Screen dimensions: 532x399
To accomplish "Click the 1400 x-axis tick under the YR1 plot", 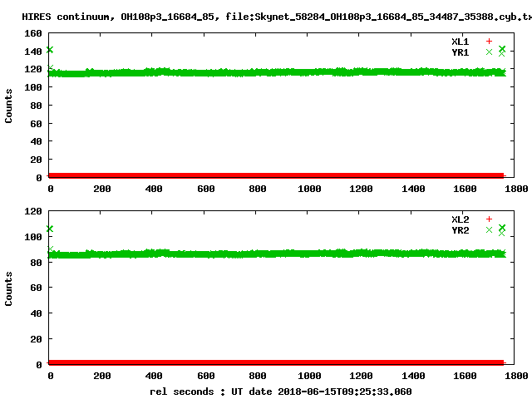I will (x=413, y=189).
